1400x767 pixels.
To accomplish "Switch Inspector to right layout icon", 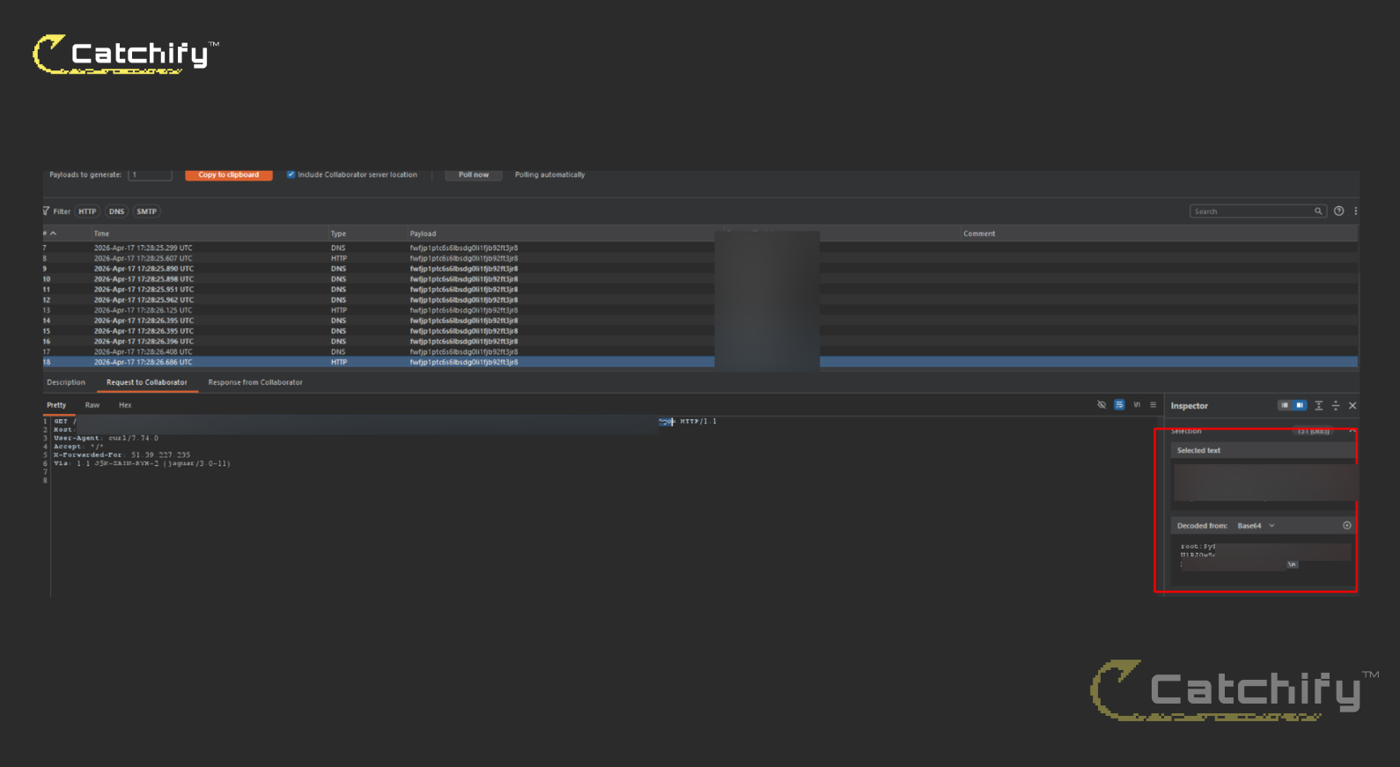I will pos(1300,405).
